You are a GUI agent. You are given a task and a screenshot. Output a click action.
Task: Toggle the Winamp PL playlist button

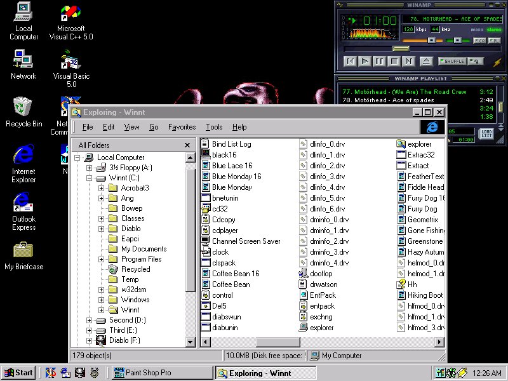(x=494, y=41)
